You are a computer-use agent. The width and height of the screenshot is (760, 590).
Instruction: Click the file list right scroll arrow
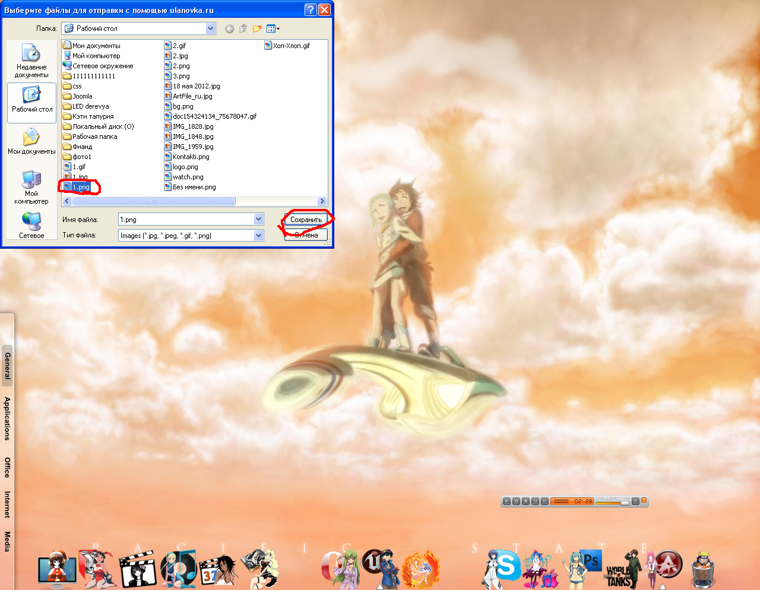click(322, 201)
